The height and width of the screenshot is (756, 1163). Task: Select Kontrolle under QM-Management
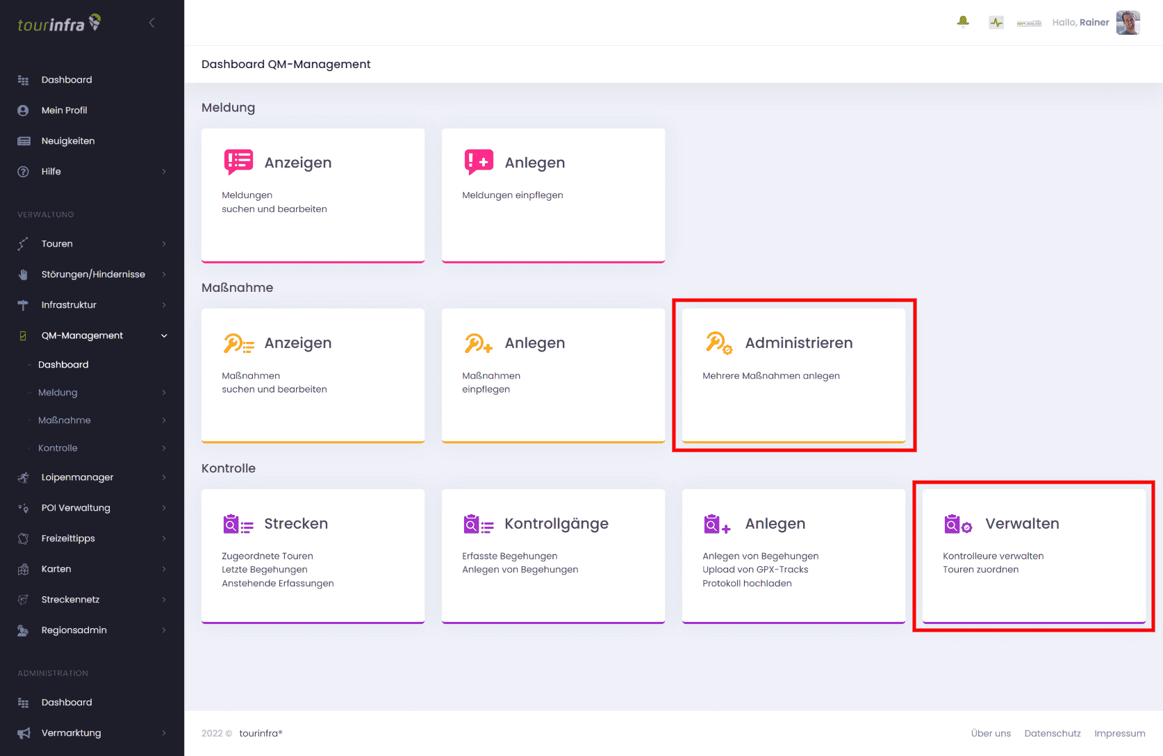58,448
